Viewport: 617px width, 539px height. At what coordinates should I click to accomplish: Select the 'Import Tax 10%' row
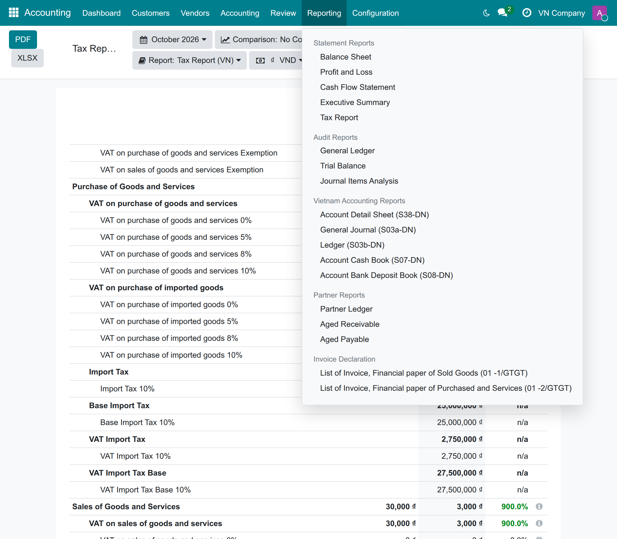point(127,389)
